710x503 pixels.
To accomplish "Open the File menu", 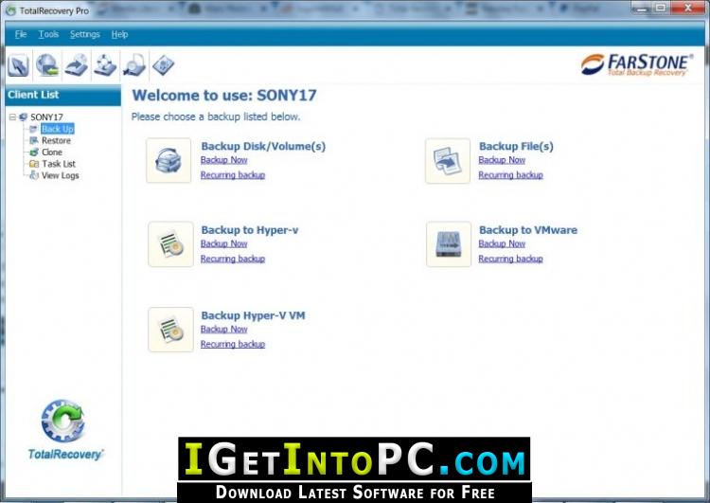I will click(x=21, y=34).
